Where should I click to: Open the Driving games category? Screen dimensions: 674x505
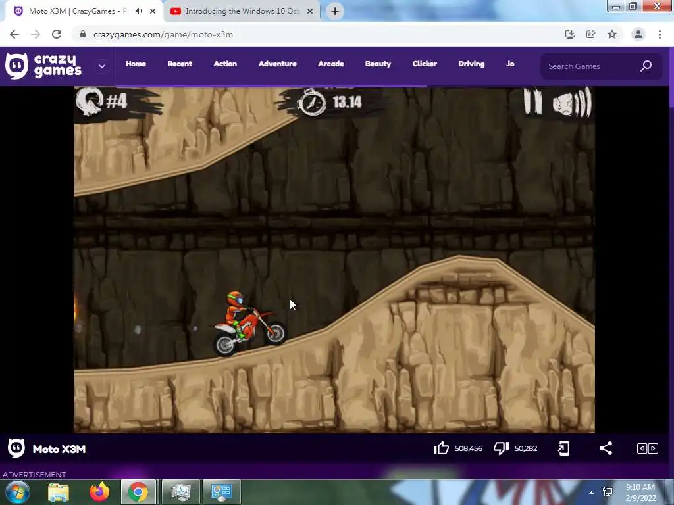point(471,64)
